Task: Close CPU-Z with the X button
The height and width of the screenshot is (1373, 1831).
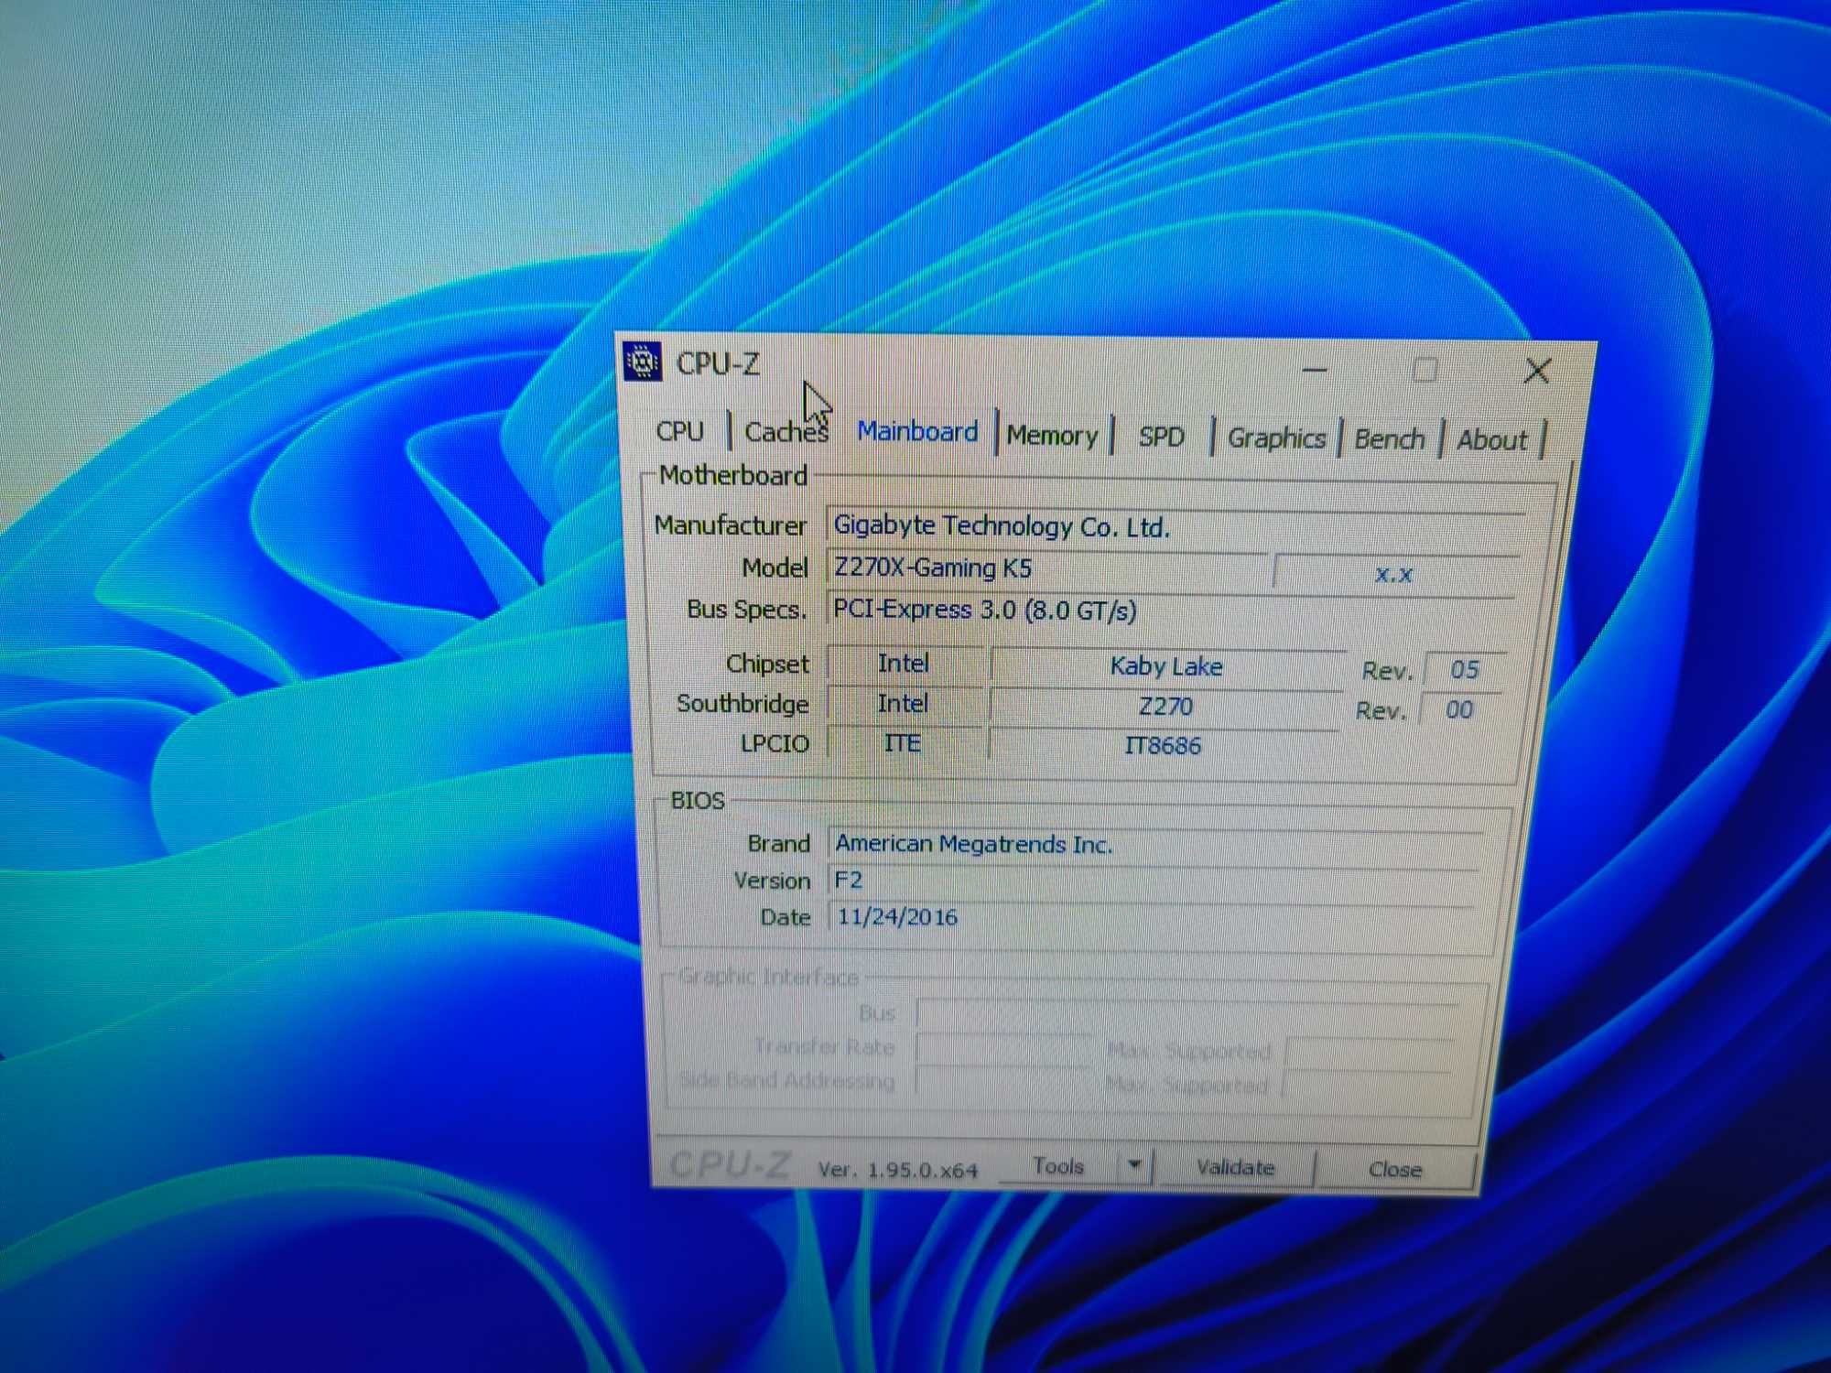Action: click(1538, 371)
